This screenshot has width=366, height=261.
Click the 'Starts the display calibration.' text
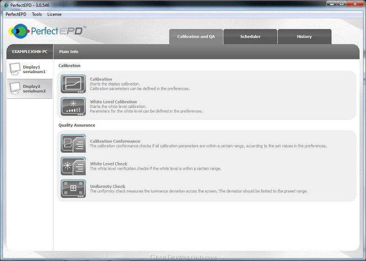[x=115, y=84]
